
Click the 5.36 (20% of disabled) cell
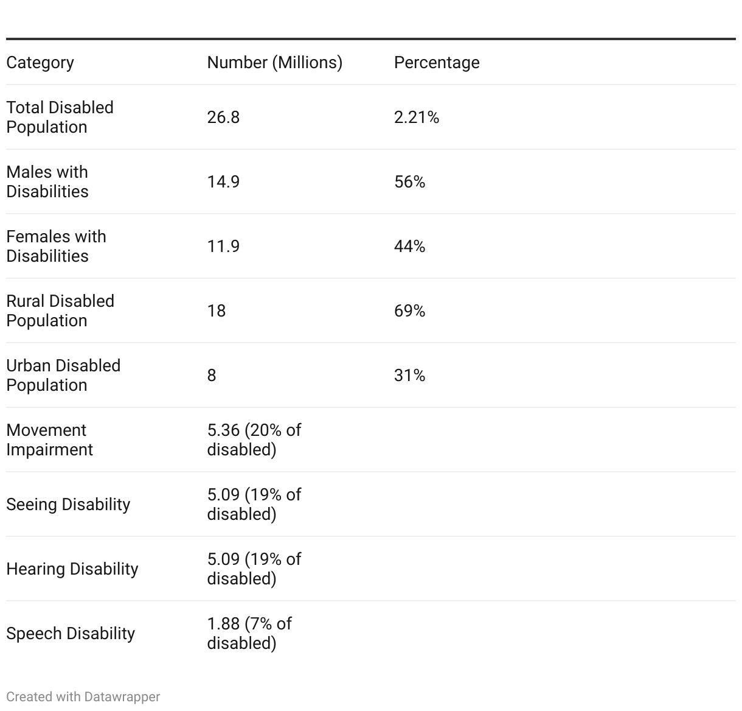click(x=254, y=440)
